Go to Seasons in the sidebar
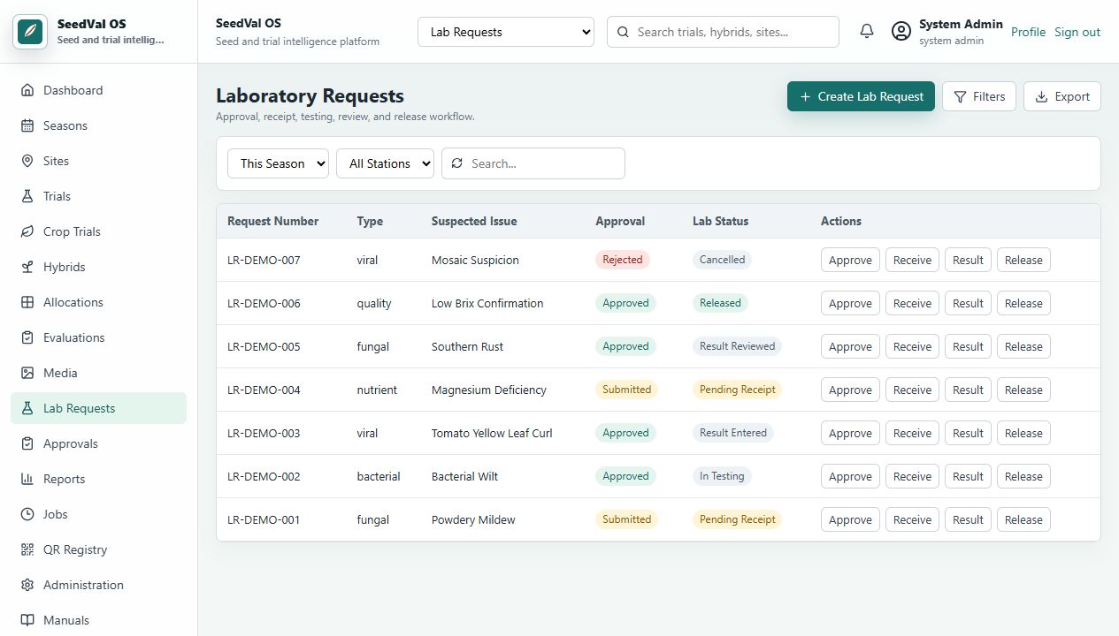 98,125
